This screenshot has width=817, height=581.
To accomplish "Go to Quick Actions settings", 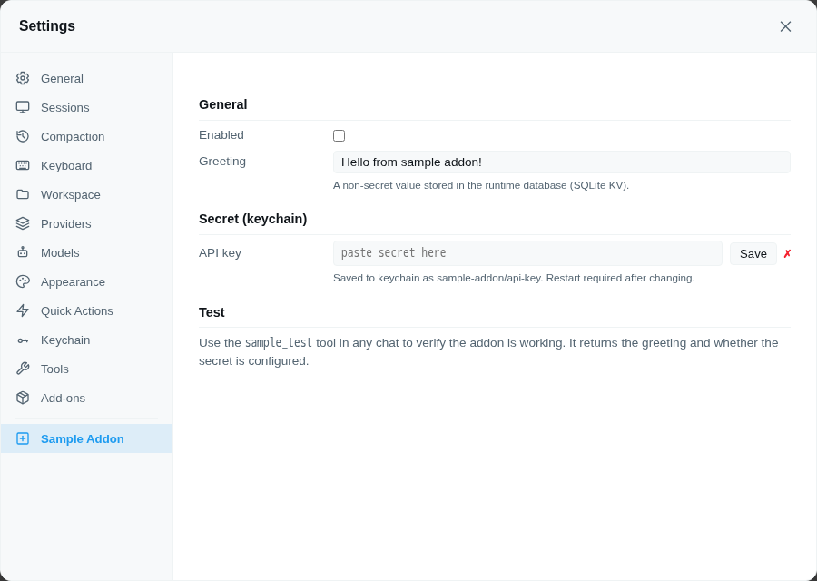I will pyautogui.click(x=86, y=311).
